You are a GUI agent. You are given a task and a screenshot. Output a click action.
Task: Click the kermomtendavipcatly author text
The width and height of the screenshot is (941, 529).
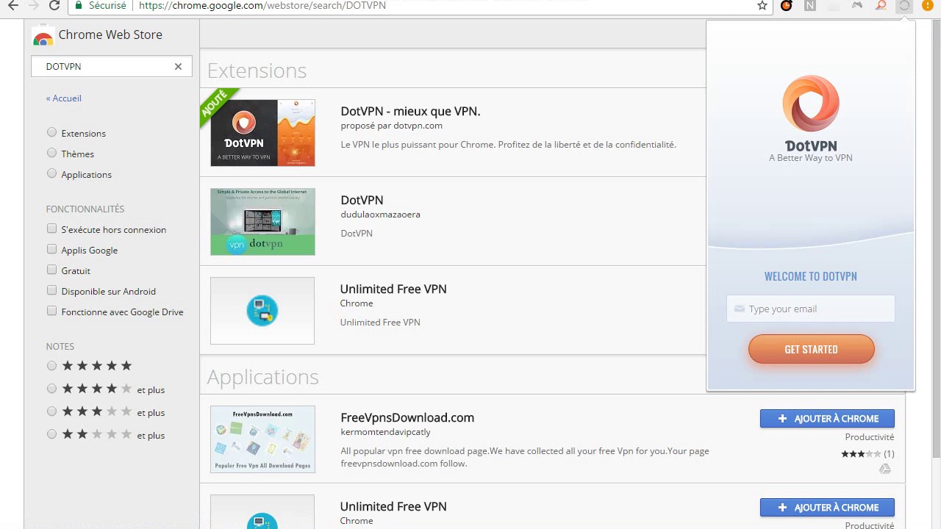tap(385, 432)
